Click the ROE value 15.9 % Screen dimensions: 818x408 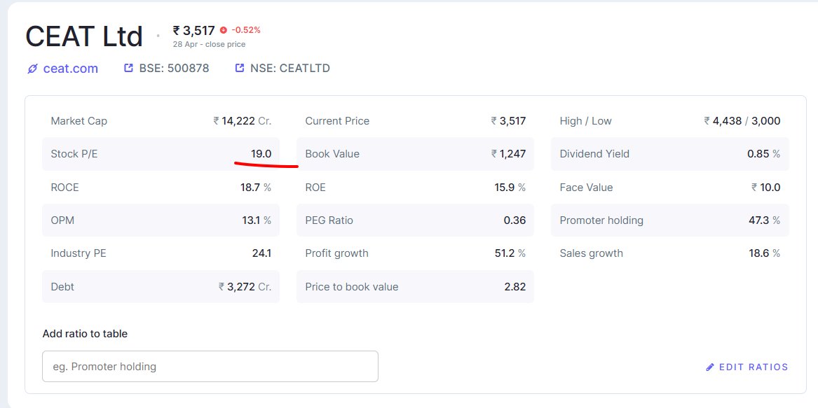point(510,187)
